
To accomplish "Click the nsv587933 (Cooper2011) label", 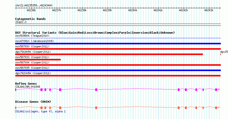I will point(32,57).
